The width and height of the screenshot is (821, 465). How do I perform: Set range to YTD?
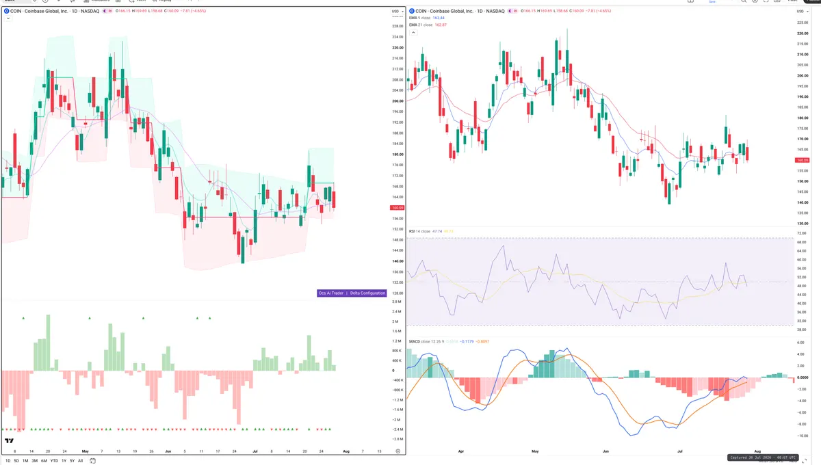click(x=54, y=461)
